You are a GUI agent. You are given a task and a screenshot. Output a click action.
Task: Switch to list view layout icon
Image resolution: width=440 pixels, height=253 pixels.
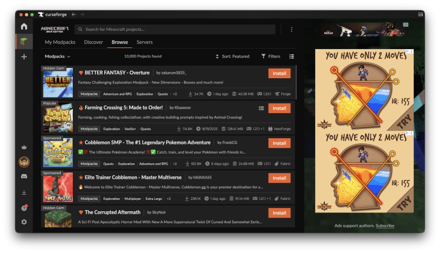(x=292, y=57)
